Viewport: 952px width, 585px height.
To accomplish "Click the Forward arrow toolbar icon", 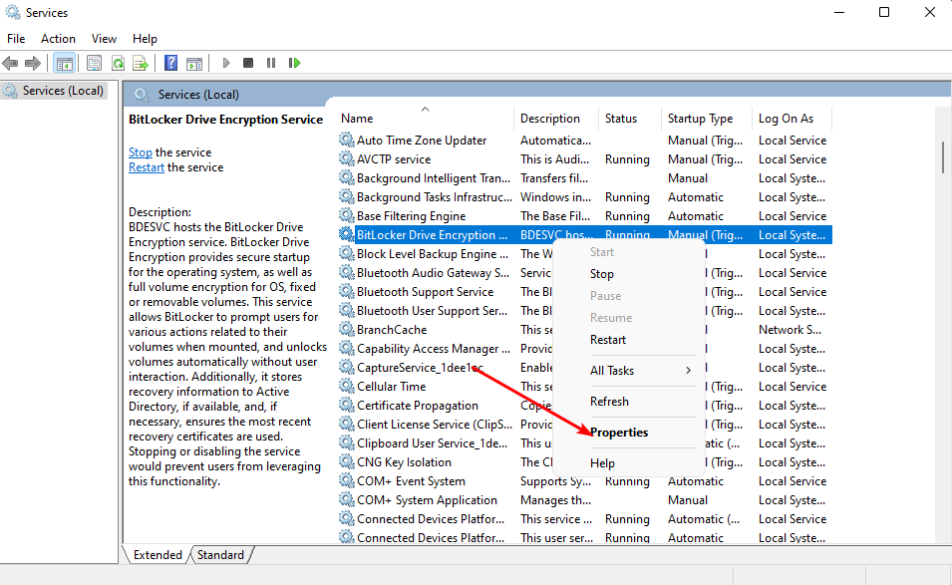I will pos(33,63).
